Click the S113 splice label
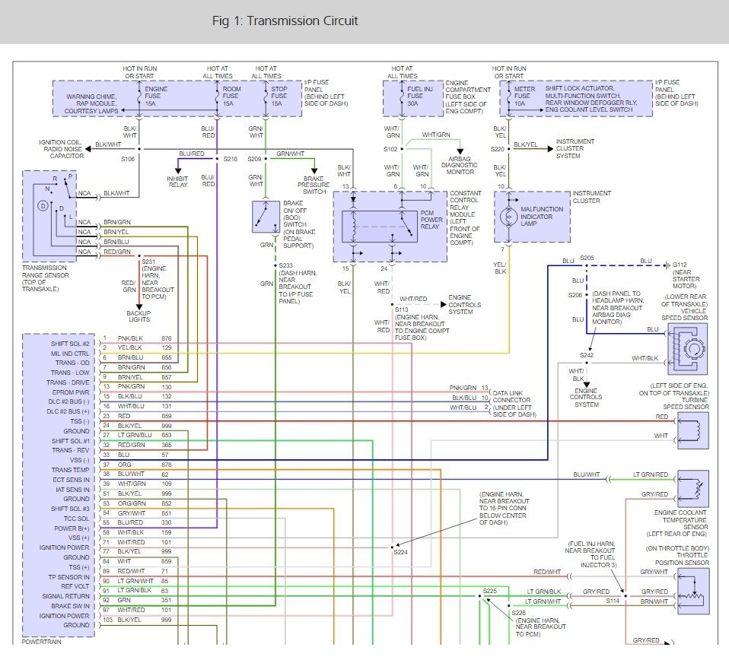The height and width of the screenshot is (660, 729). click(402, 309)
